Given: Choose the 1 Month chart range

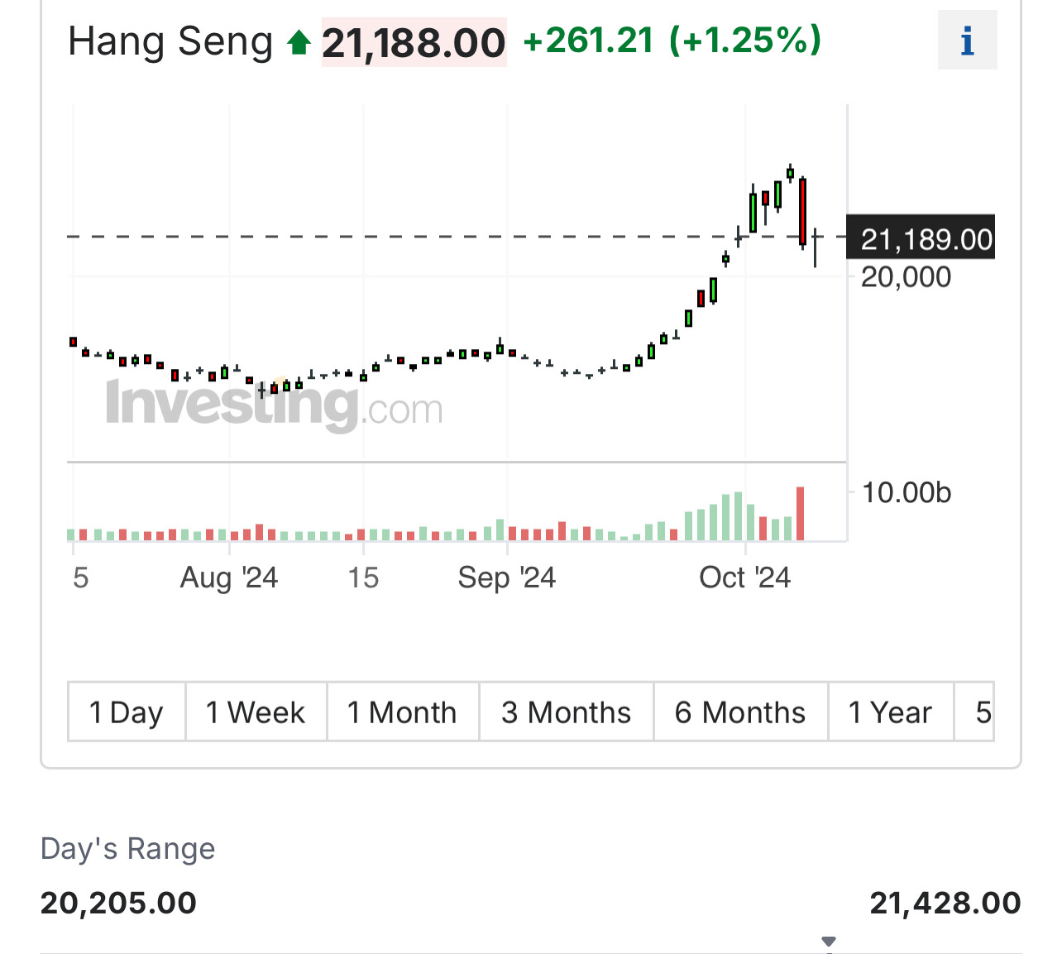Looking at the screenshot, I should coord(402,712).
